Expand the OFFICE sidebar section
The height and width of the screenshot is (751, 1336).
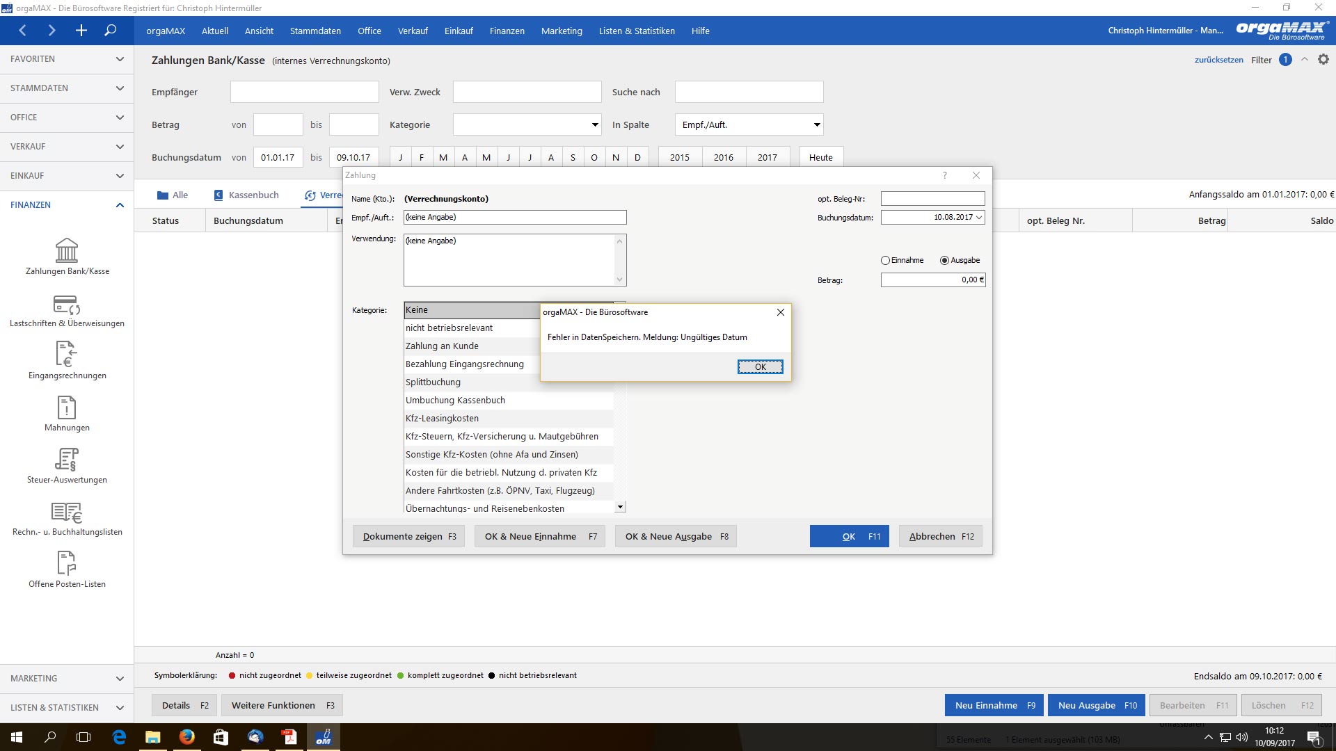tap(67, 118)
